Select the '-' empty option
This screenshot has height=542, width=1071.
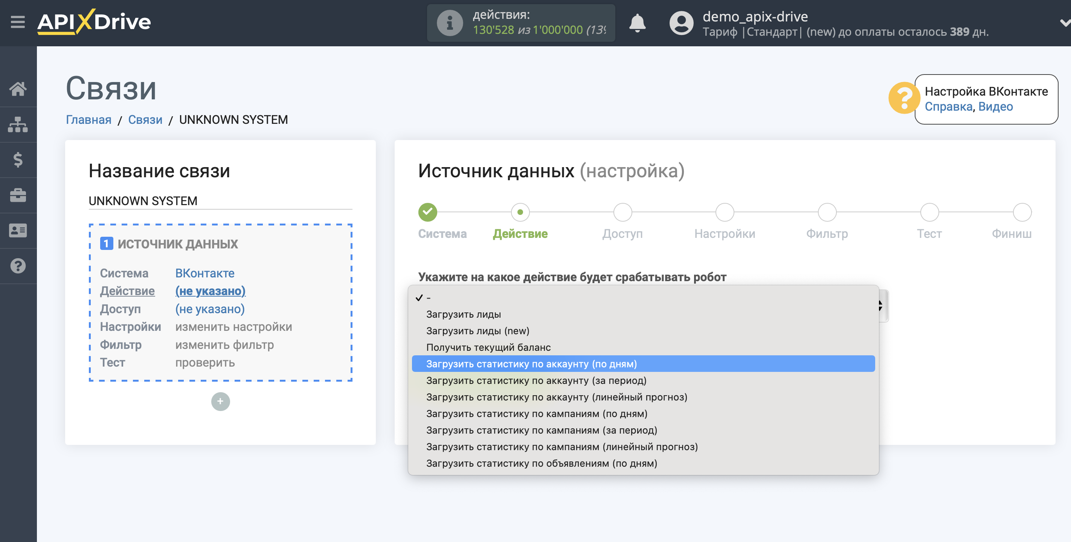point(643,298)
